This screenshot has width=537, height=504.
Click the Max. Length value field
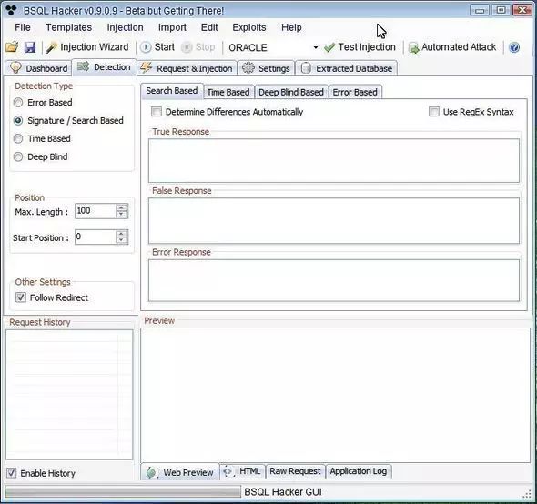[95, 211]
